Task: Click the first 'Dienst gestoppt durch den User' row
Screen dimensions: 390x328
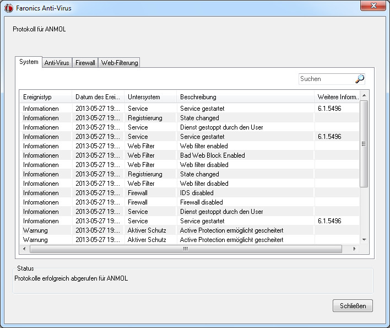Action: click(189, 127)
